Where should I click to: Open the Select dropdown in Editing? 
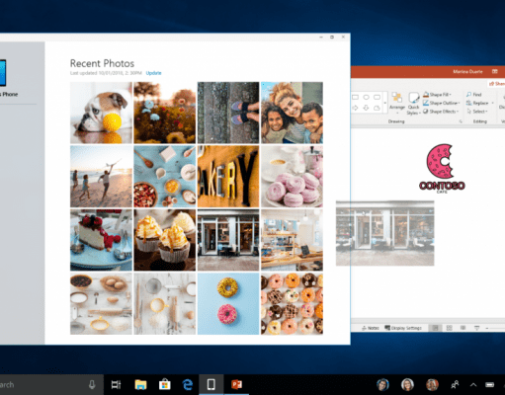[x=477, y=112]
